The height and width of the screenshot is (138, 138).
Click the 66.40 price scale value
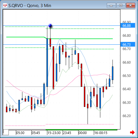[127, 89]
